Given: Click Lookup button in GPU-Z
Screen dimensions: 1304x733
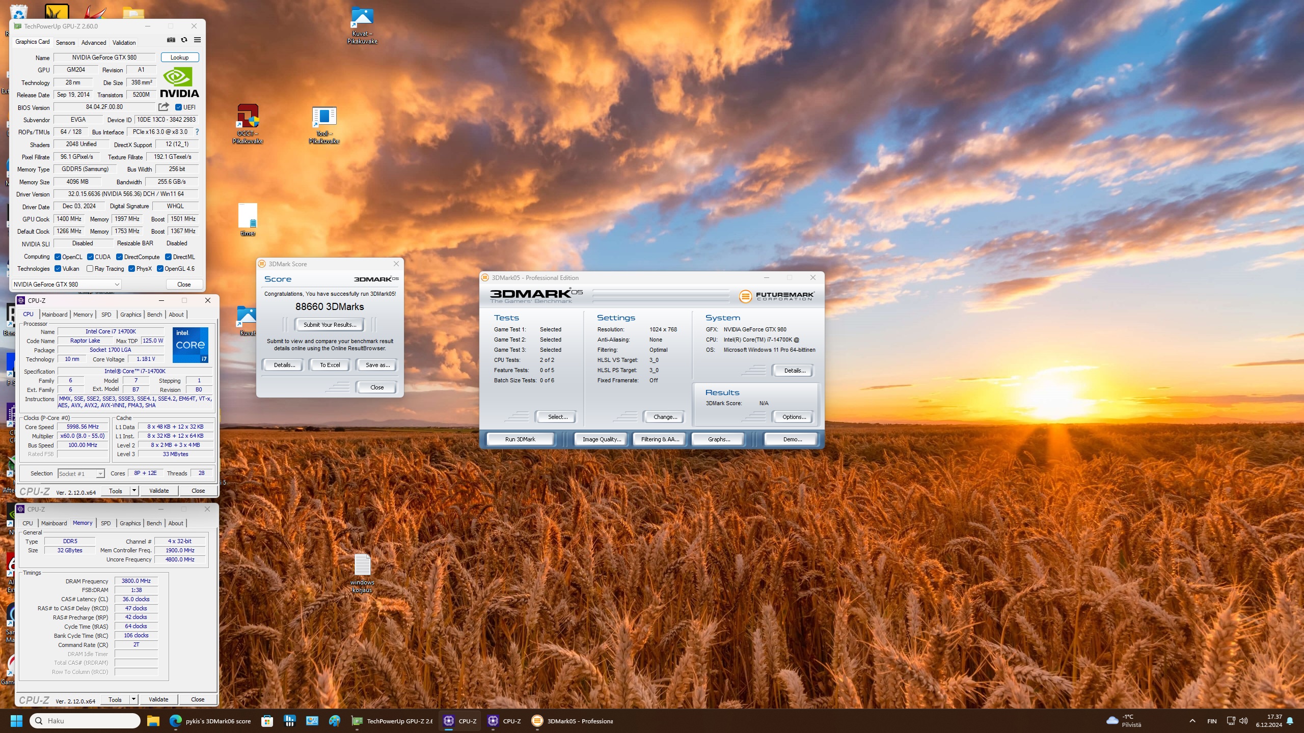Looking at the screenshot, I should click(179, 58).
